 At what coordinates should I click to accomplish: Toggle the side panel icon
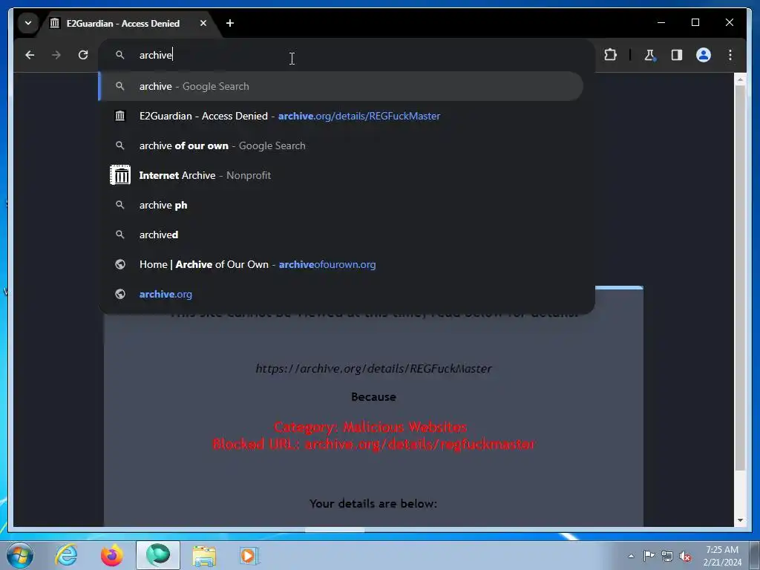point(677,55)
